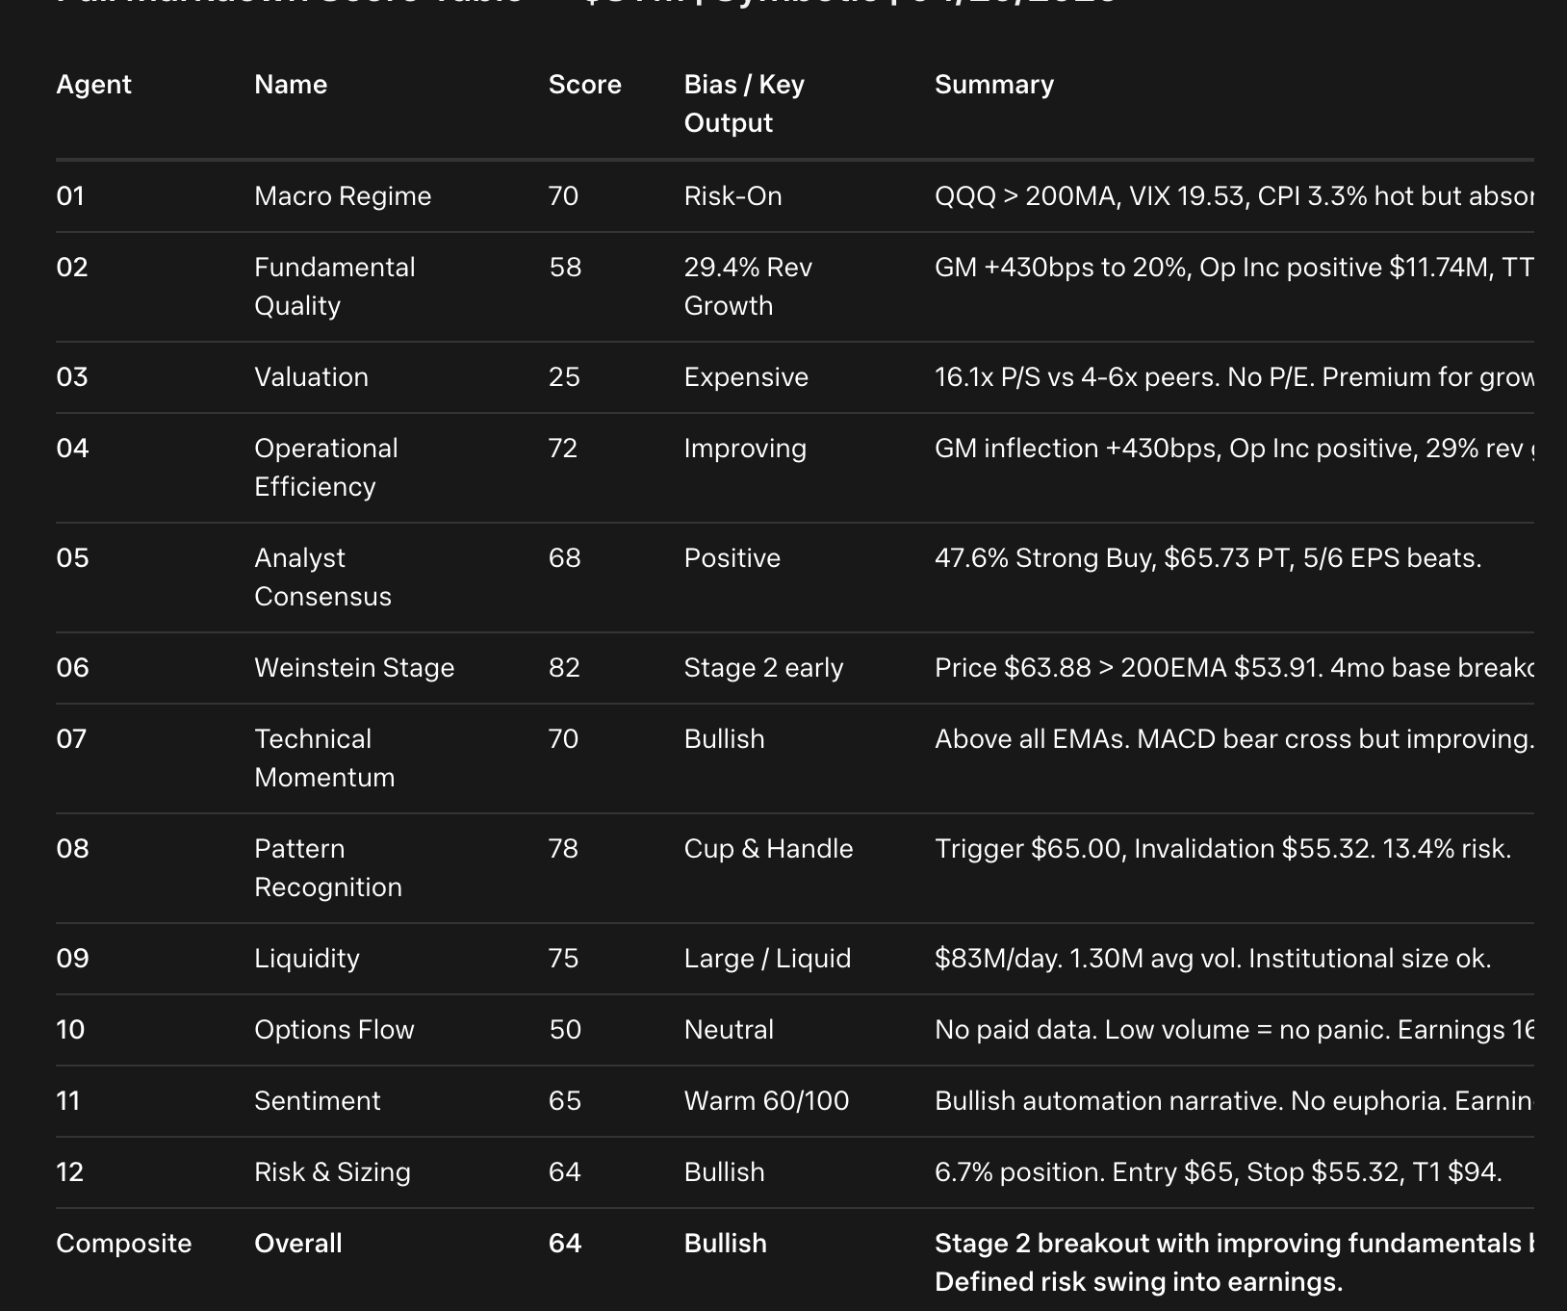Click the Technical Momentum name cell

tap(323, 758)
